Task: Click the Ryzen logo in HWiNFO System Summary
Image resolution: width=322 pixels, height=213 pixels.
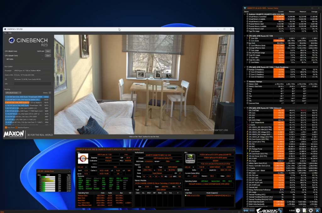Action: tap(83, 159)
